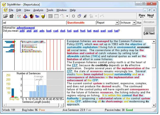The image size is (160, 115).
Task: Click the TLAs acronym icon
Action: point(37,16)
